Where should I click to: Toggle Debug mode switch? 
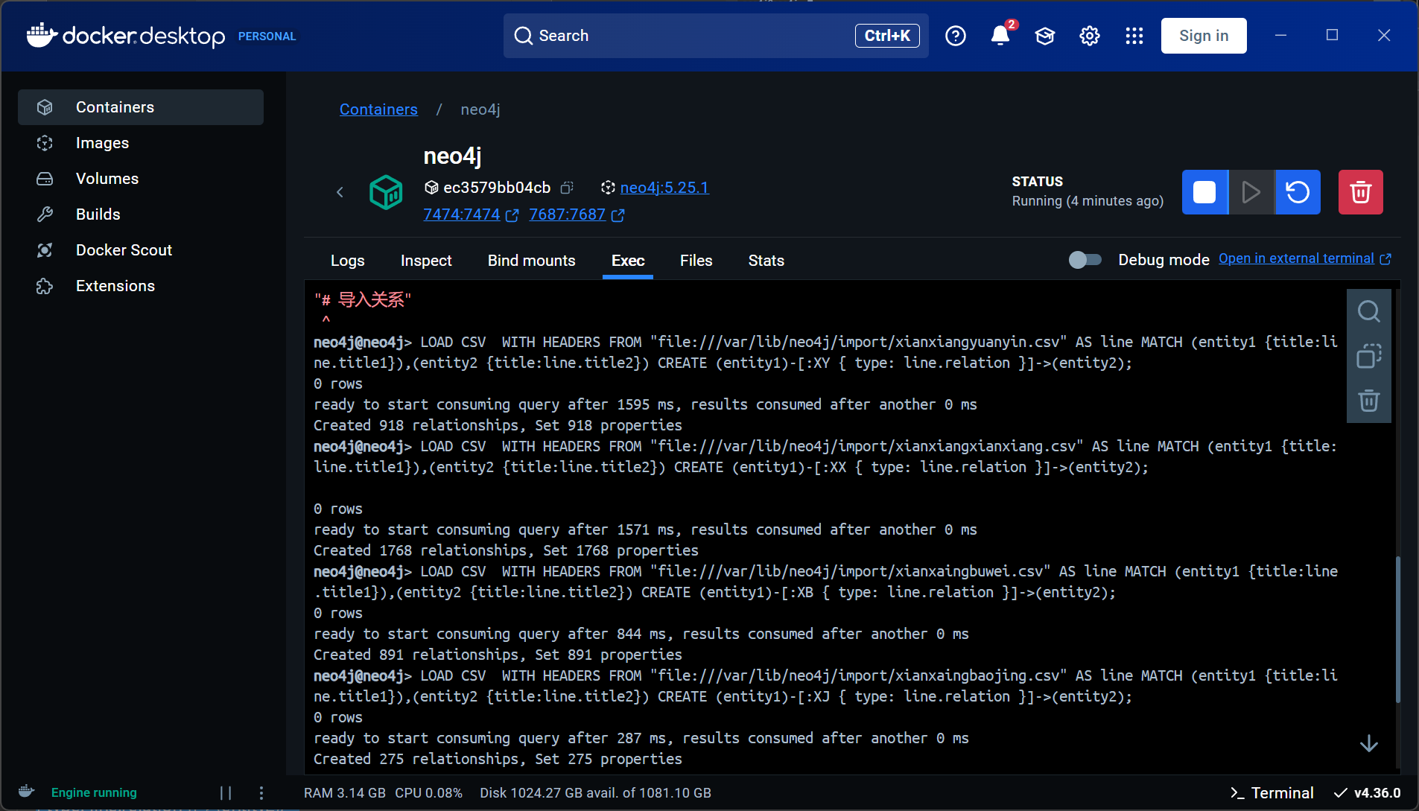click(1085, 259)
